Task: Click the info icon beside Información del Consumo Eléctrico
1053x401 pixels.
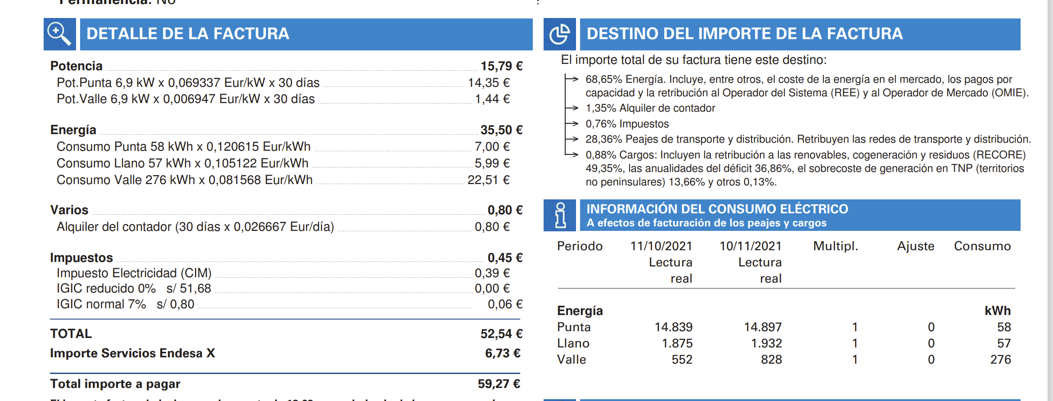Action: [559, 215]
